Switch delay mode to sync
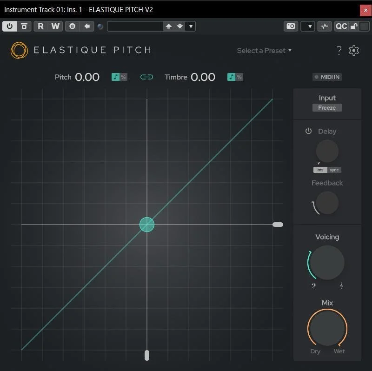 (334, 170)
